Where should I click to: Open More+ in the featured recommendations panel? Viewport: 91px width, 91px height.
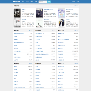[76, 6]
